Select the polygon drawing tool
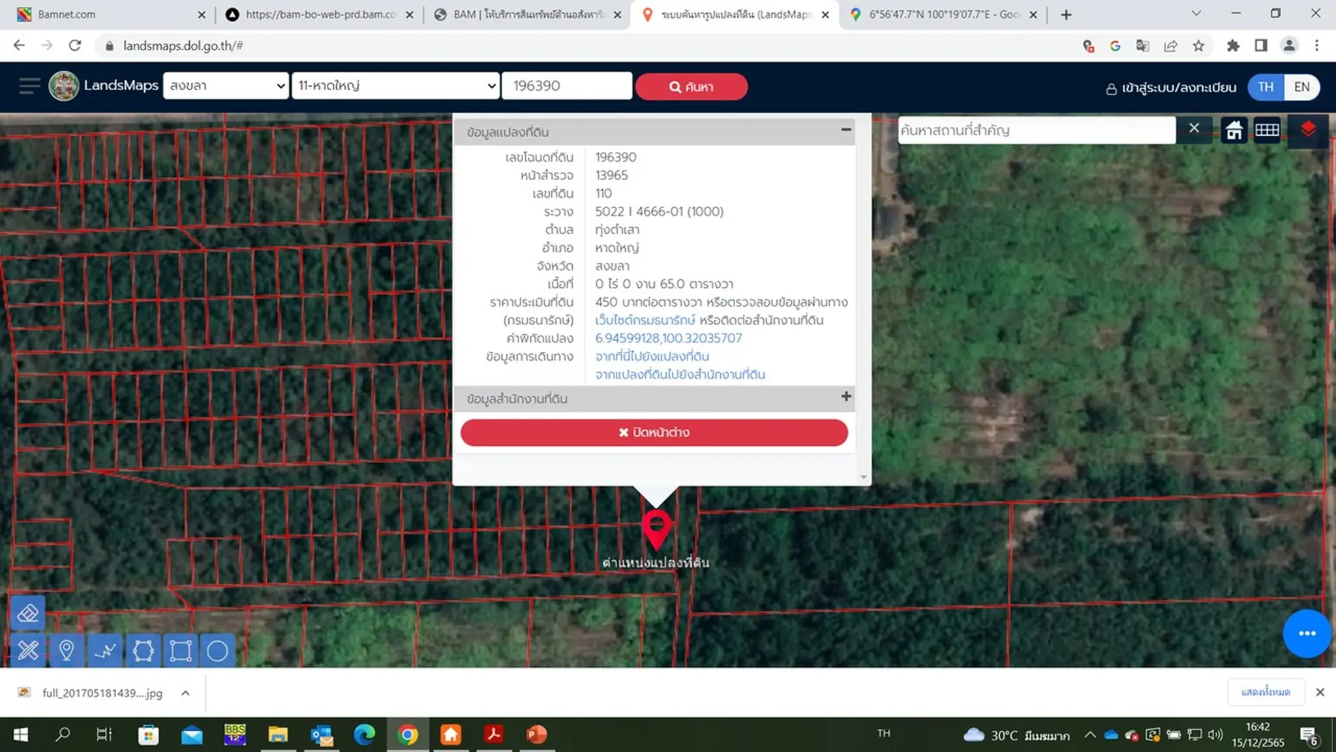This screenshot has width=1336, height=752. 143,650
